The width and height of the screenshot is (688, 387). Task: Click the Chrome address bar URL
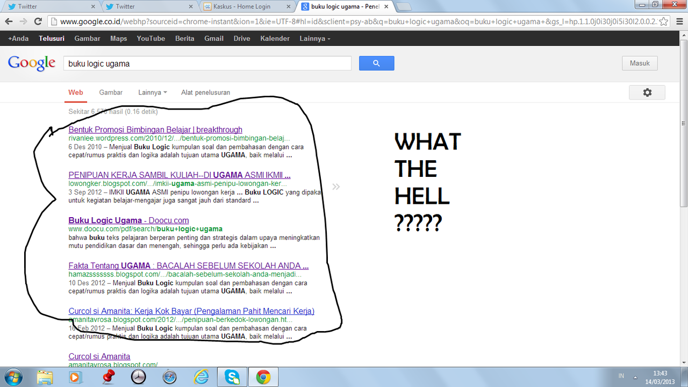357,21
